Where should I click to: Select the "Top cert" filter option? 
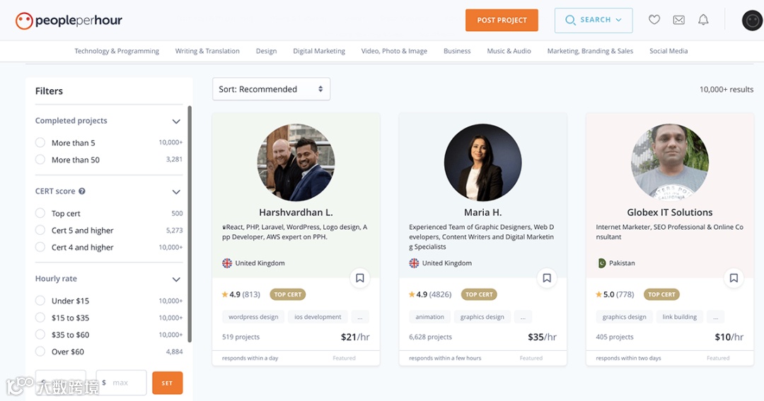(40, 213)
